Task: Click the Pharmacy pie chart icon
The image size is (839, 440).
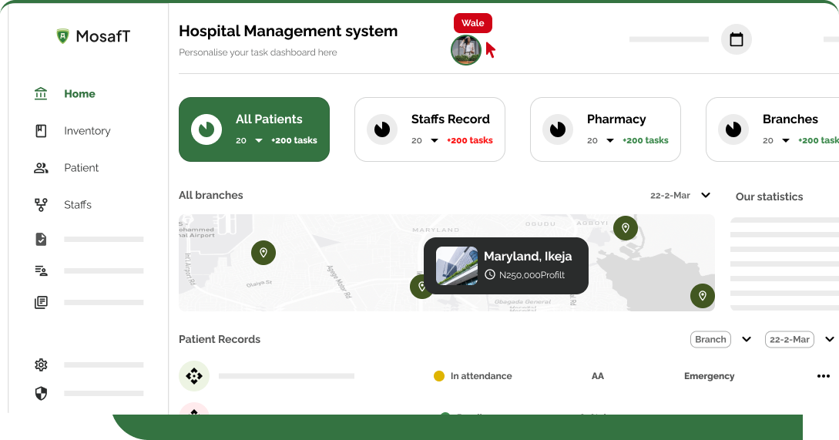Action: [x=558, y=129]
